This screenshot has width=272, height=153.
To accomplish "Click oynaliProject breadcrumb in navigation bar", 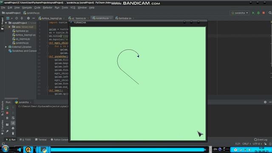I will coord(11,13).
